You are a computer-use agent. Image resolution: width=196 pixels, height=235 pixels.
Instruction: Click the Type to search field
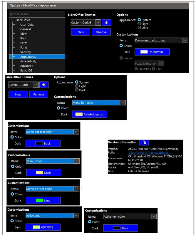(37, 14)
